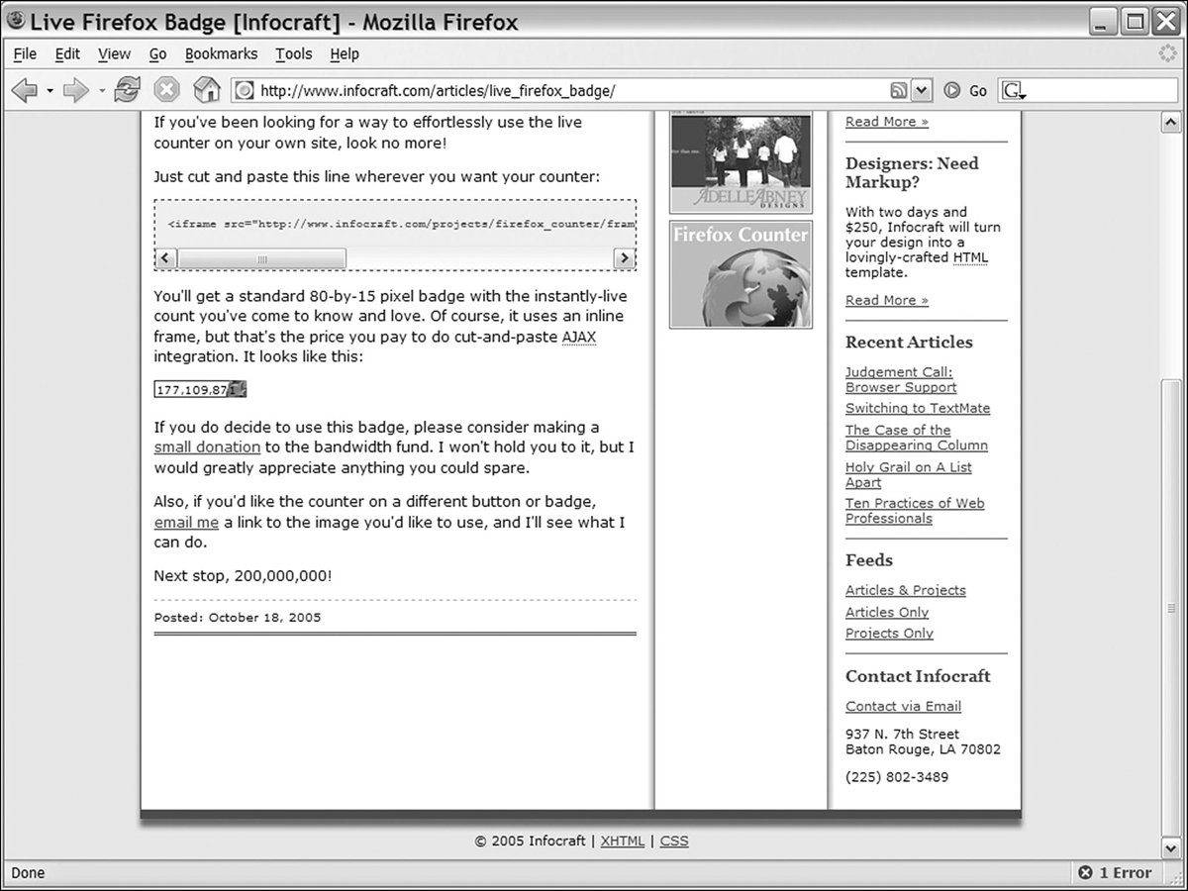The width and height of the screenshot is (1188, 891).
Task: Open the email me link
Action: (x=186, y=523)
